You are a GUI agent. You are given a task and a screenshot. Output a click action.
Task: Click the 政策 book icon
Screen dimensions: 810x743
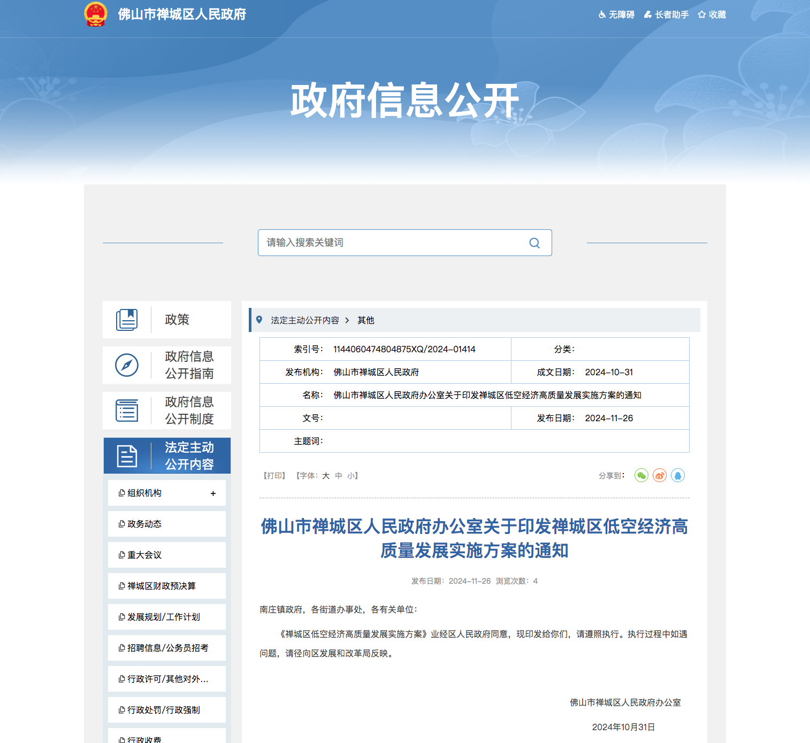[x=127, y=320]
